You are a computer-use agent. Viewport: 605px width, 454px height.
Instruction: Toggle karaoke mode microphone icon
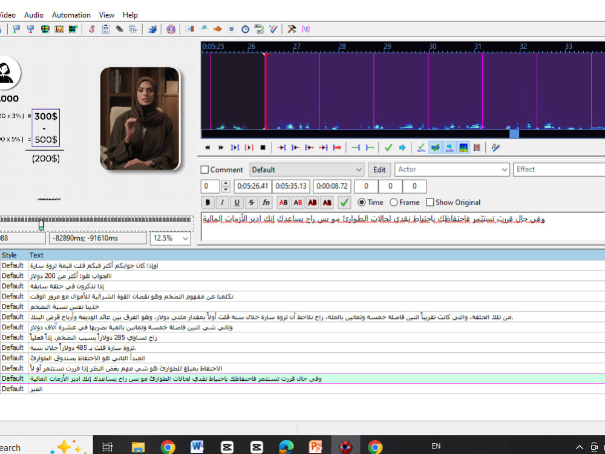pos(495,148)
